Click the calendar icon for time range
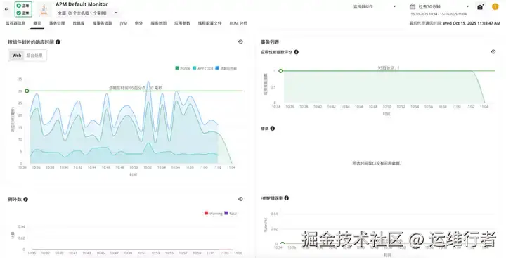Image resolution: width=506 pixels, height=258 pixels. tap(412, 6)
